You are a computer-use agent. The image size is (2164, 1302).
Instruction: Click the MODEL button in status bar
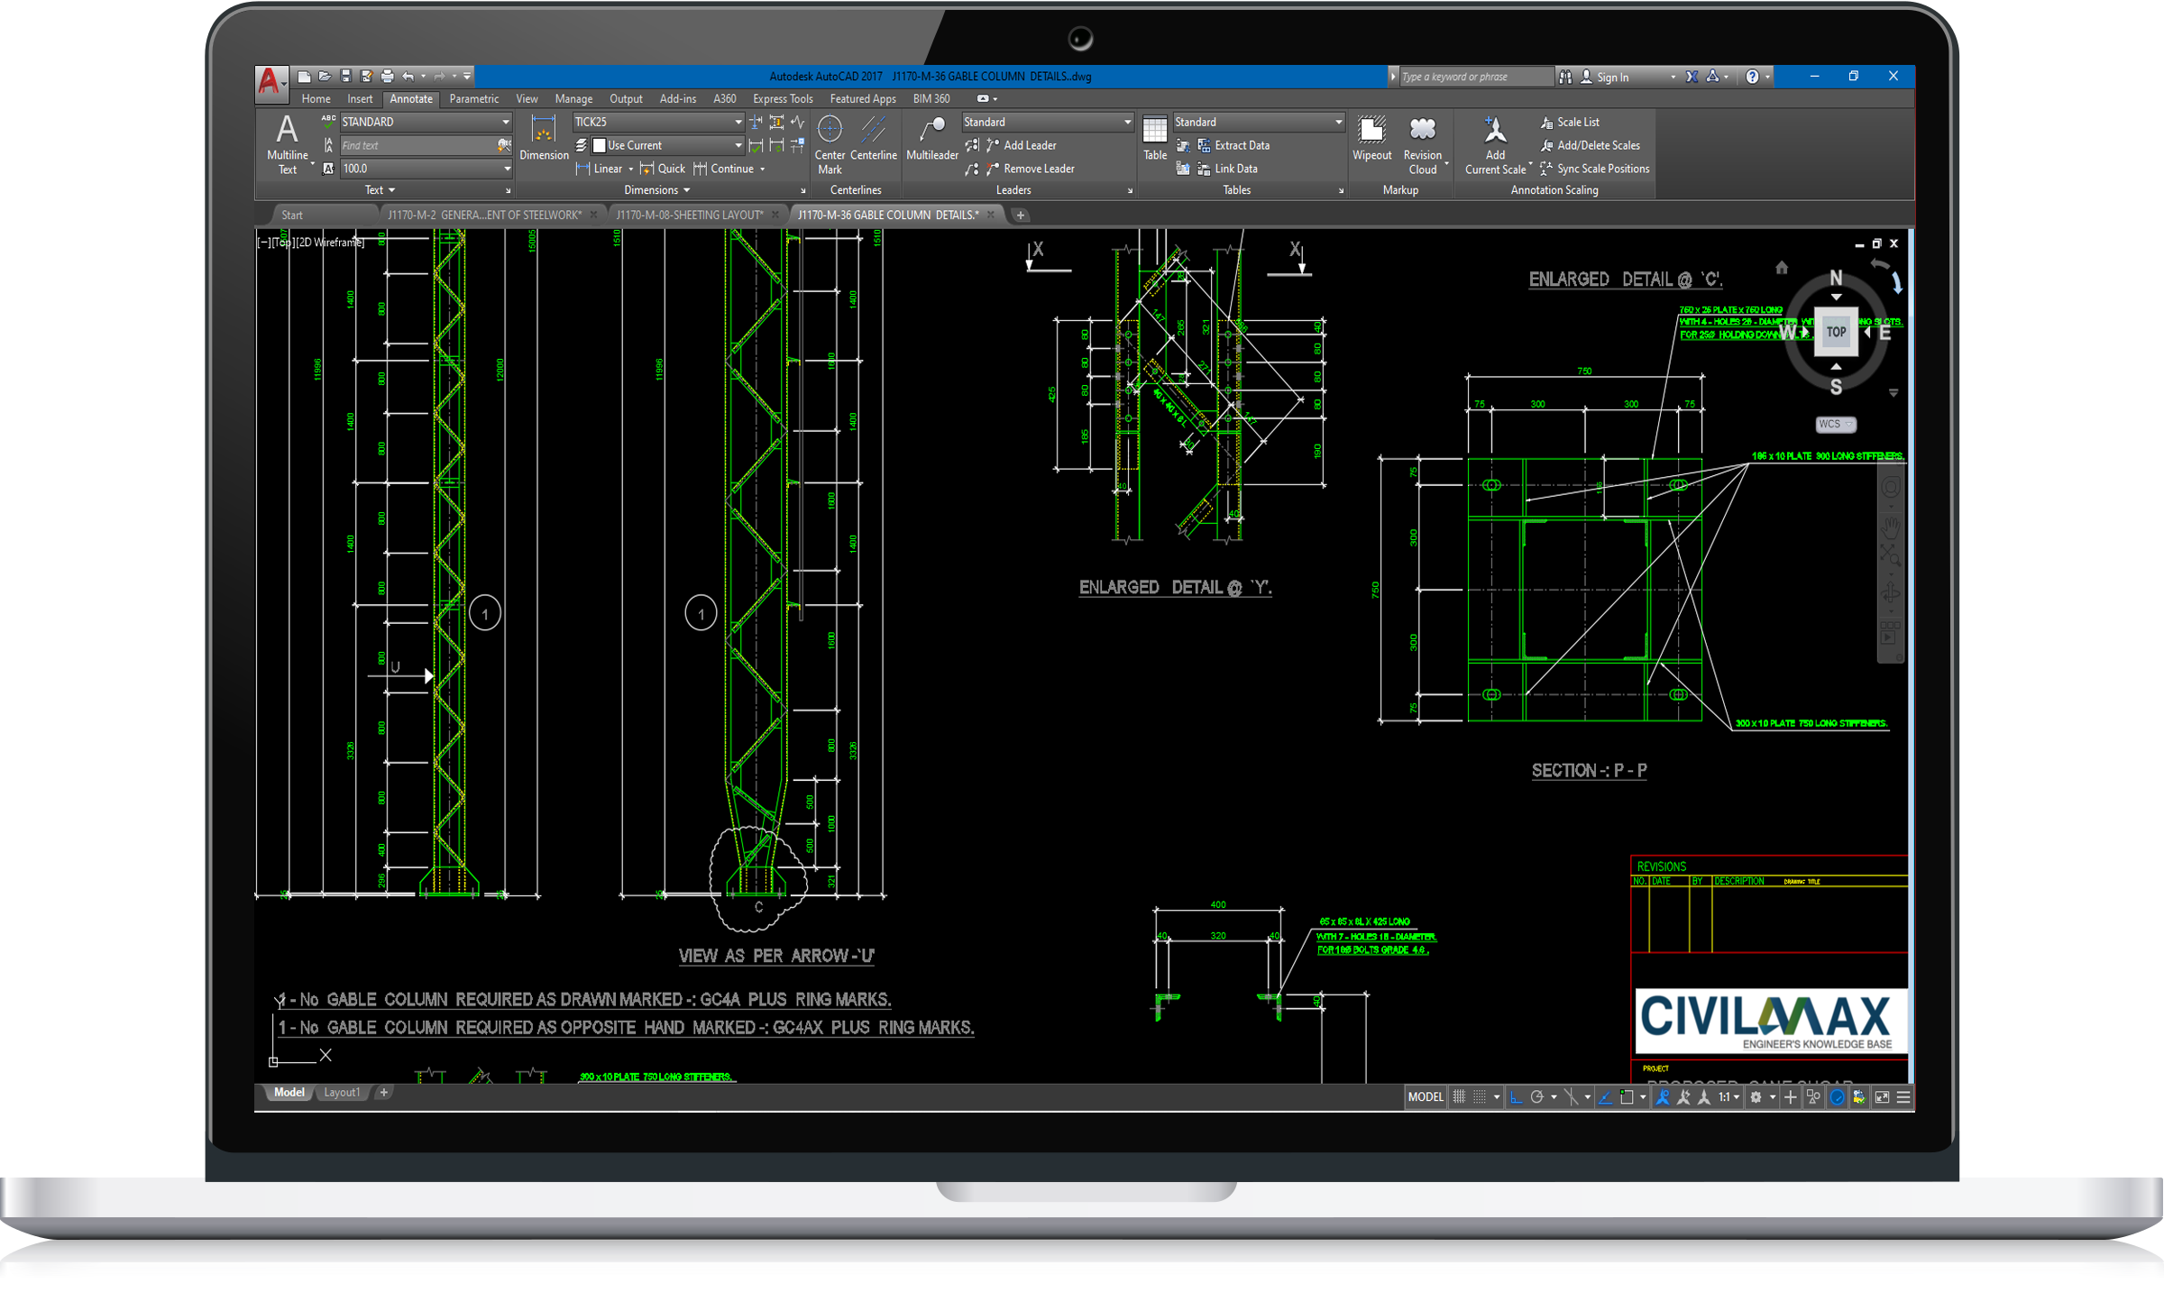[x=1426, y=1096]
